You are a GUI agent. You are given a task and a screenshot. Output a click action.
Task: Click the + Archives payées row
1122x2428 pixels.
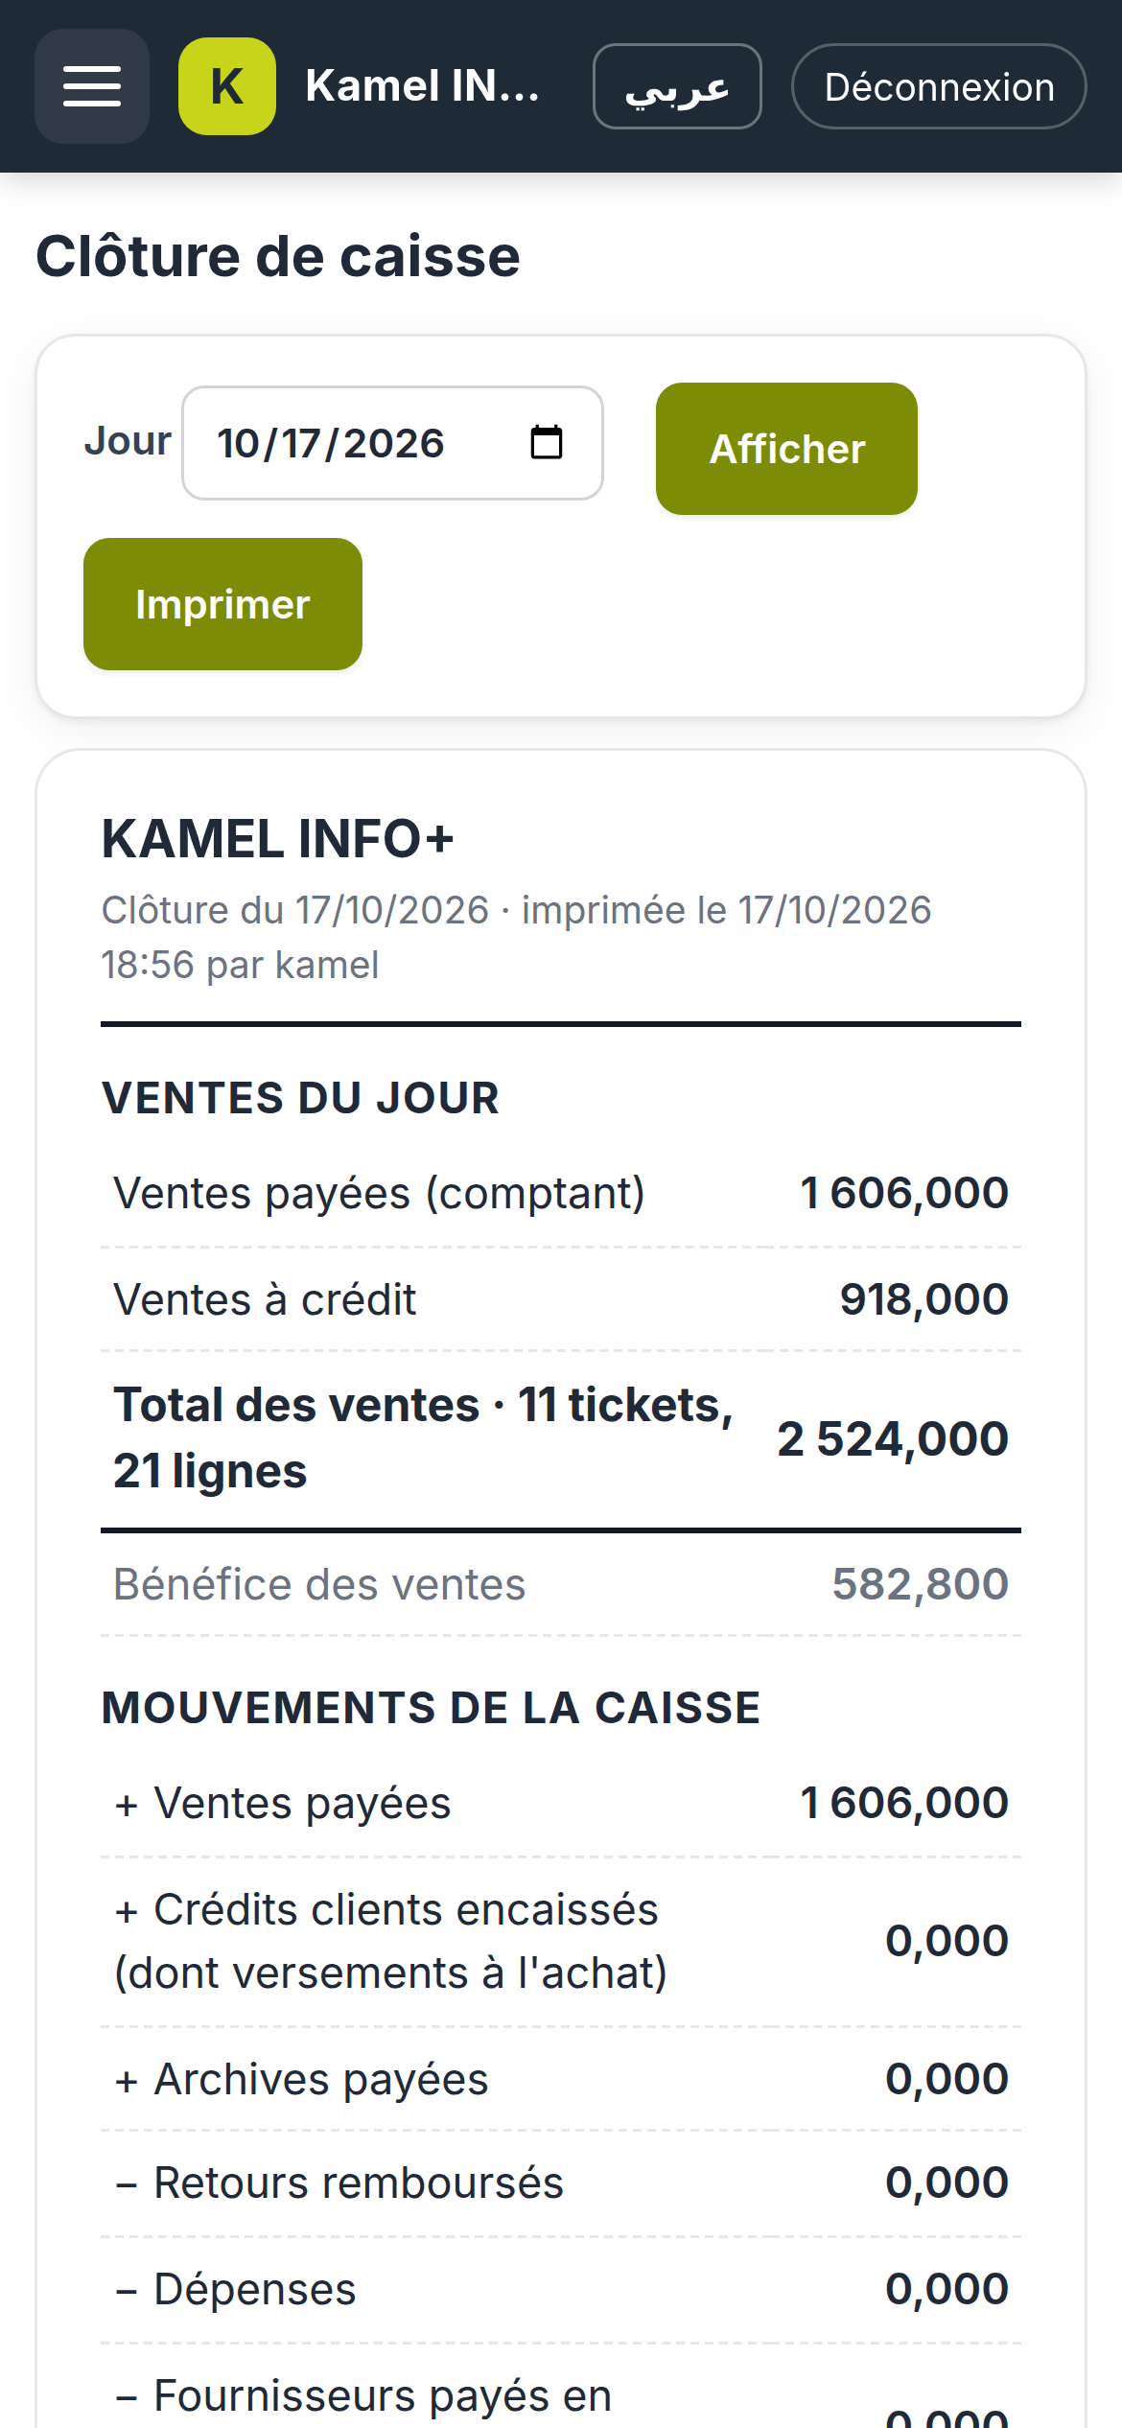coord(561,2080)
